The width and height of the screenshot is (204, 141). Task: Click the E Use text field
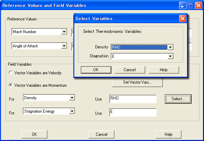[x=133, y=112]
